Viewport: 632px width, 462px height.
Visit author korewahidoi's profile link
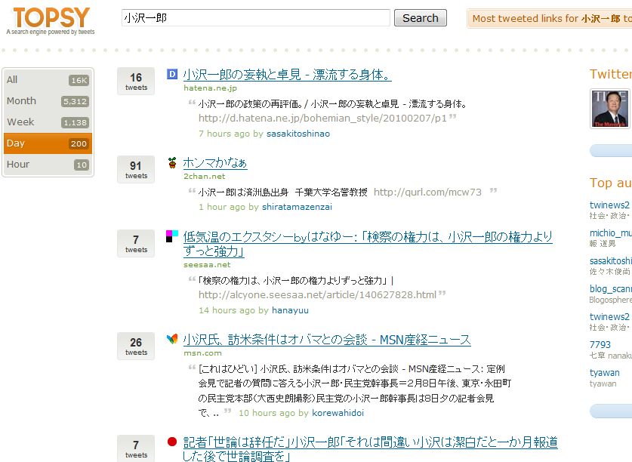(x=338, y=413)
